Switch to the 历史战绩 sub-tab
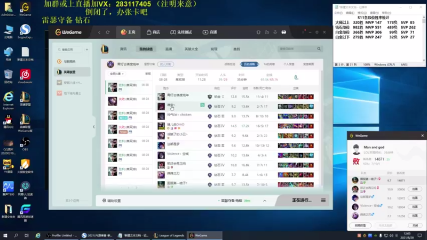 [249, 64]
